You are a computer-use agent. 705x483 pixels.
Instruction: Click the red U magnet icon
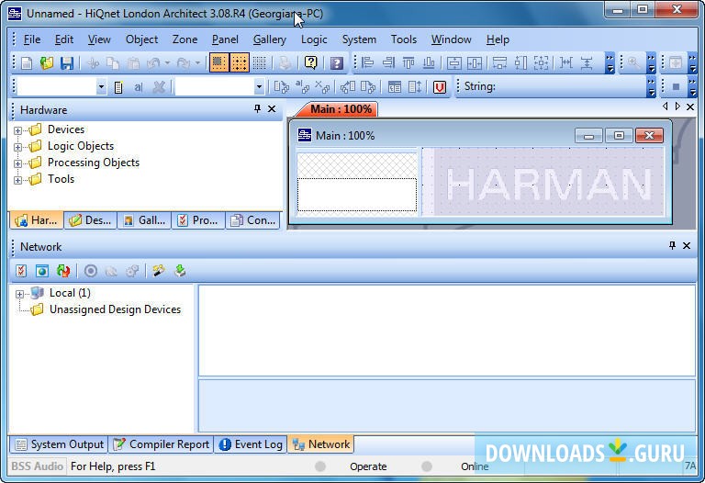click(440, 87)
